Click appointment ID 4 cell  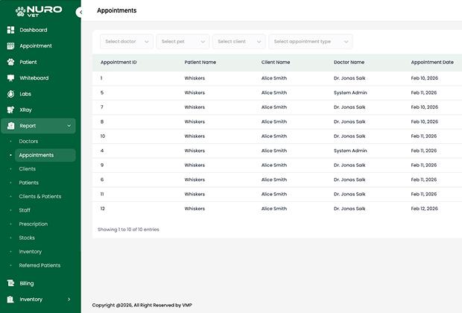pos(102,151)
